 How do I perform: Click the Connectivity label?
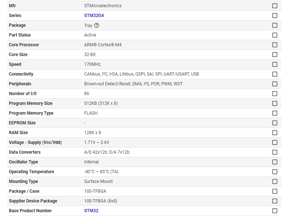coord(21,74)
